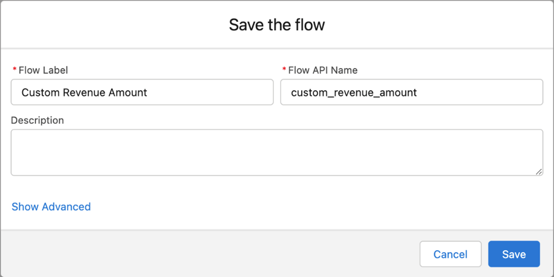The height and width of the screenshot is (277, 554).
Task: Click "custom" at start of API name value
Action: point(308,92)
